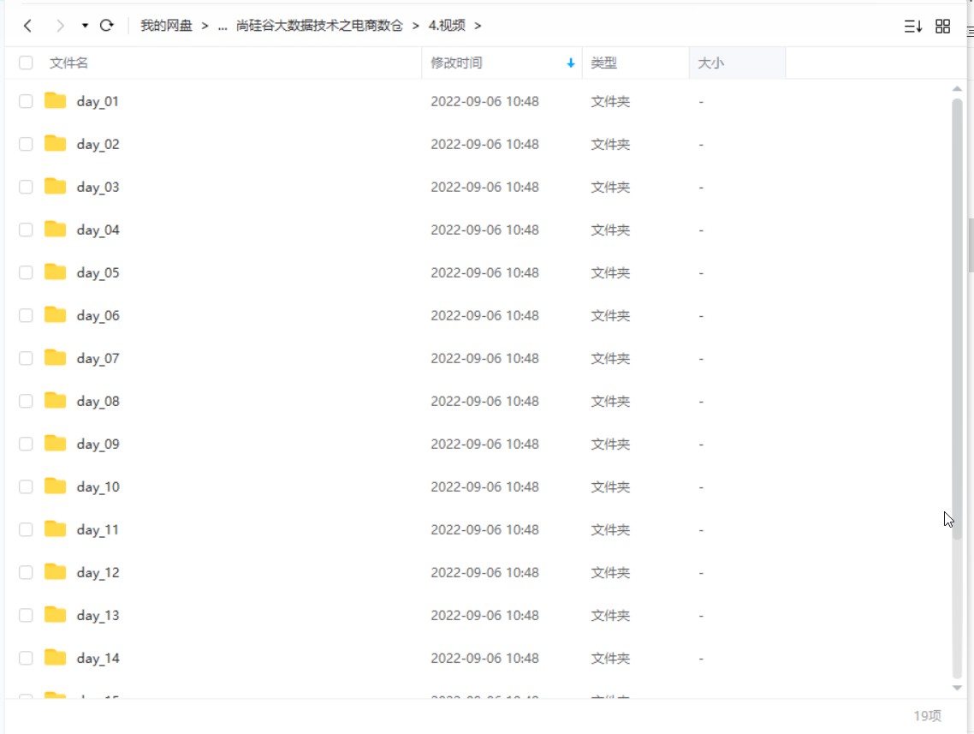The image size is (974, 734).
Task: Check the box for day_01
Action: tap(26, 101)
